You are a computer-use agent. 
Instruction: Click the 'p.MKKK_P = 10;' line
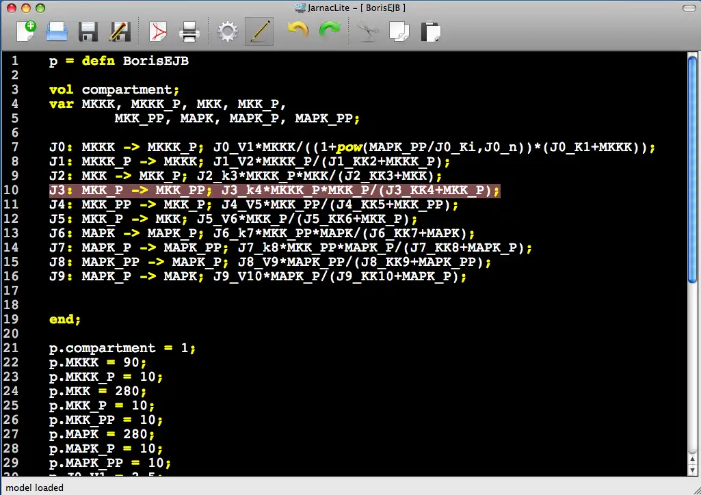click(105, 377)
